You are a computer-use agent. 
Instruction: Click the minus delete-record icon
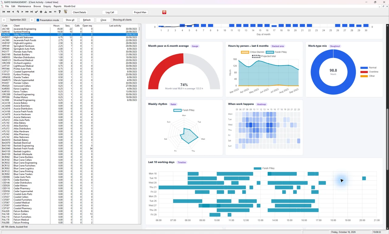pyautogui.click(x=50, y=12)
